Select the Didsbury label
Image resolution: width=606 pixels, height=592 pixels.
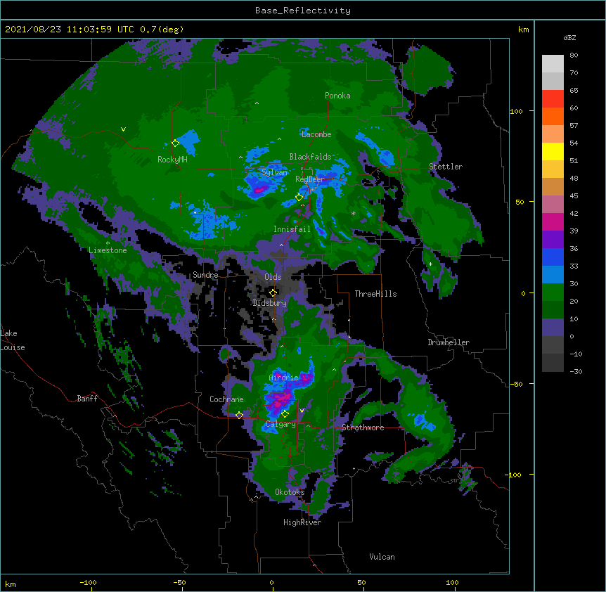[x=270, y=303]
